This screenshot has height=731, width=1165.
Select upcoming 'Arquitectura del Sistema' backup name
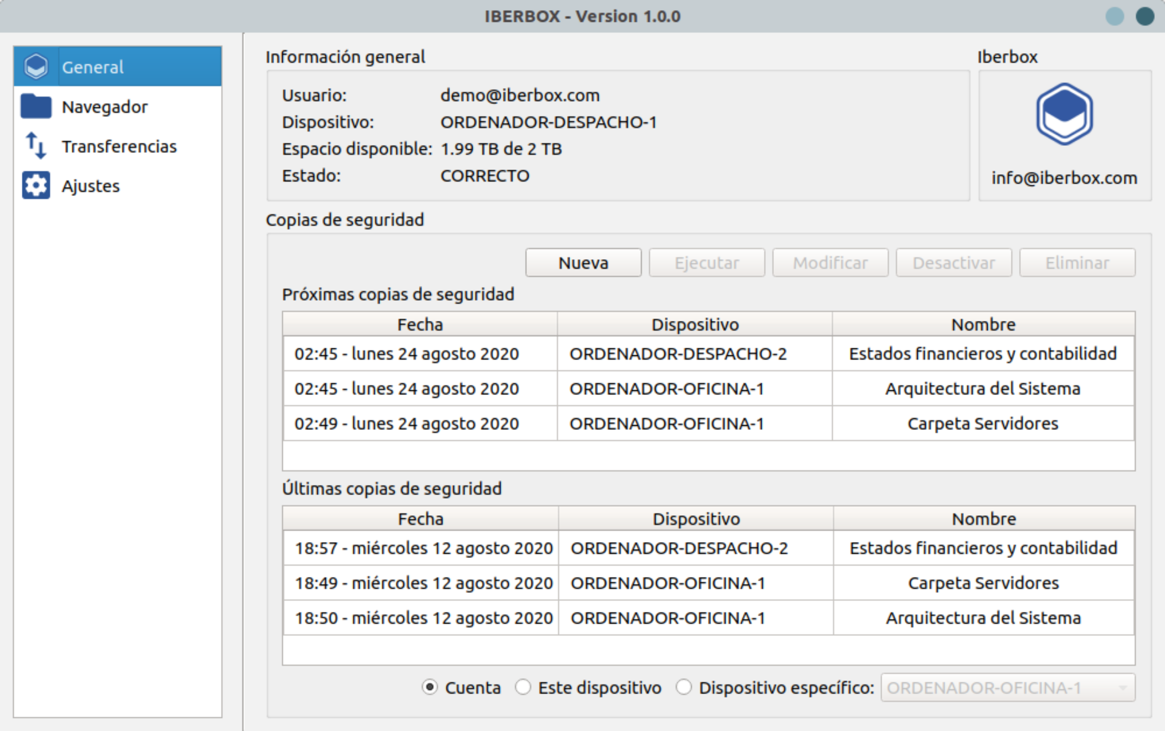(983, 388)
